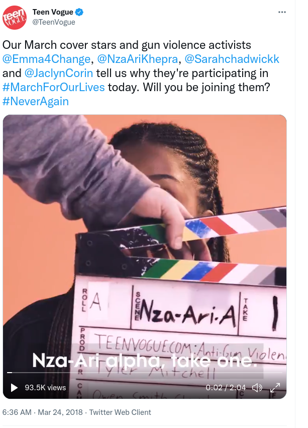Click the video frame showing the clapperboard
The width and height of the screenshot is (308, 428).
145,246
